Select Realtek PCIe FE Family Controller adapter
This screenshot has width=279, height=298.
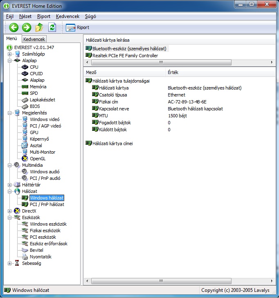tap(122, 56)
